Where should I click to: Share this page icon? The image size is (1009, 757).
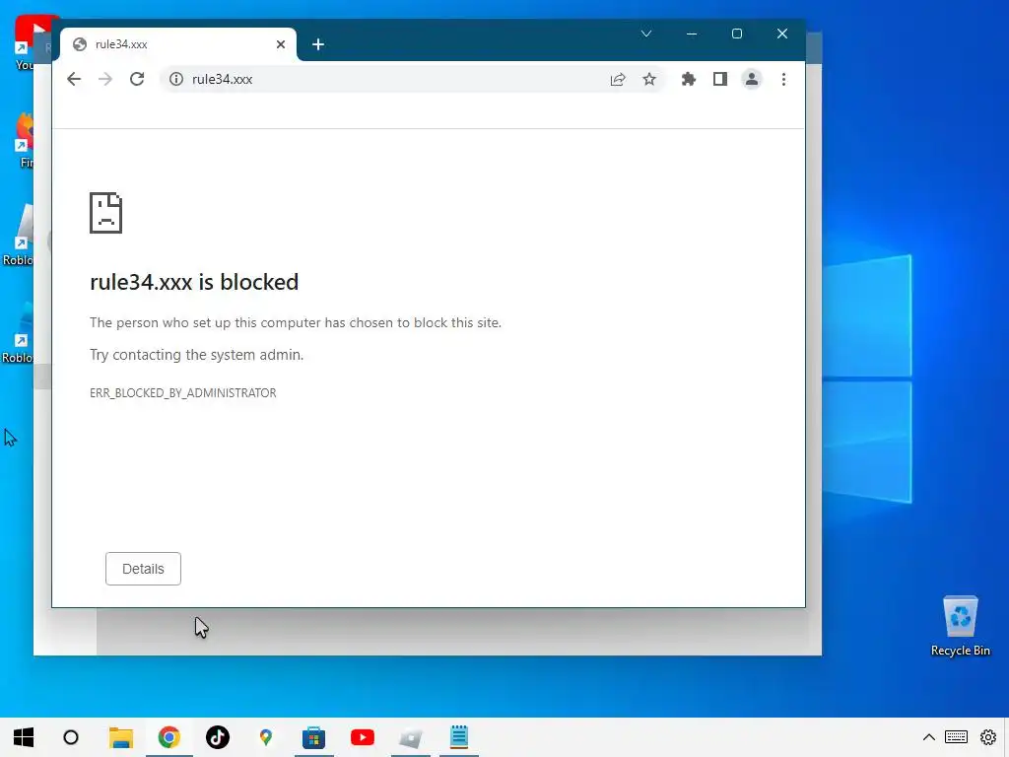click(x=618, y=79)
